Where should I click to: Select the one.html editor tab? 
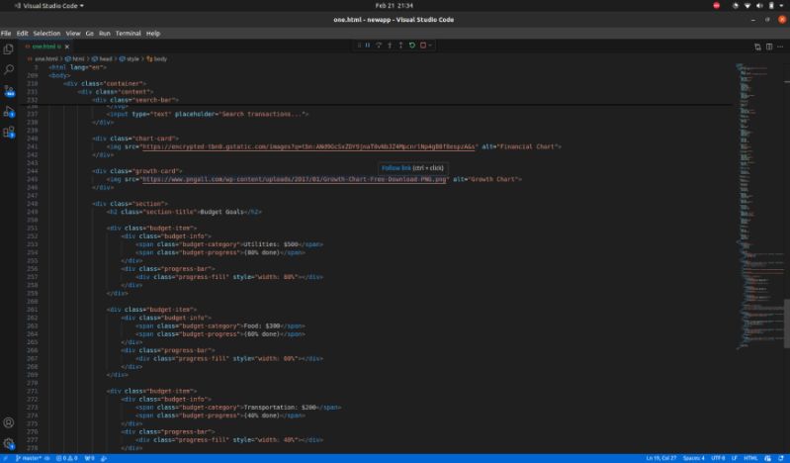pos(44,46)
